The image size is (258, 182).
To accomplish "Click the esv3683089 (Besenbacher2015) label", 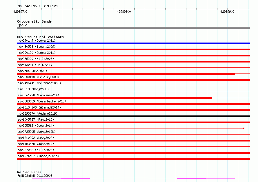I will coord(42,101).
